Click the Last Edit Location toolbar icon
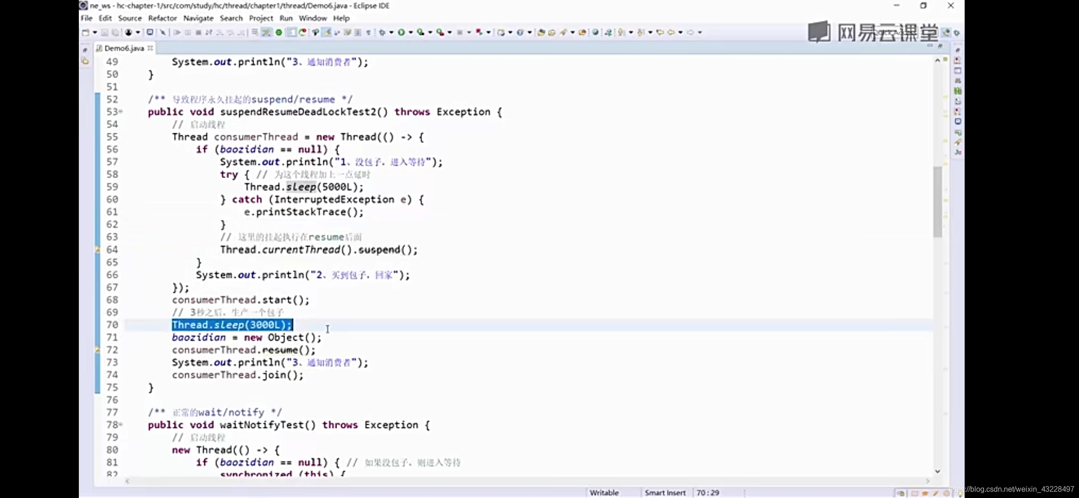 click(660, 32)
